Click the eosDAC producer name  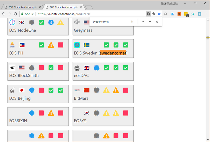(81, 76)
